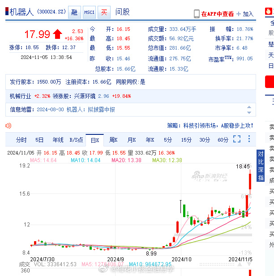
Task: Click the MA5: 14.64 indicator label
Action: [43, 160]
